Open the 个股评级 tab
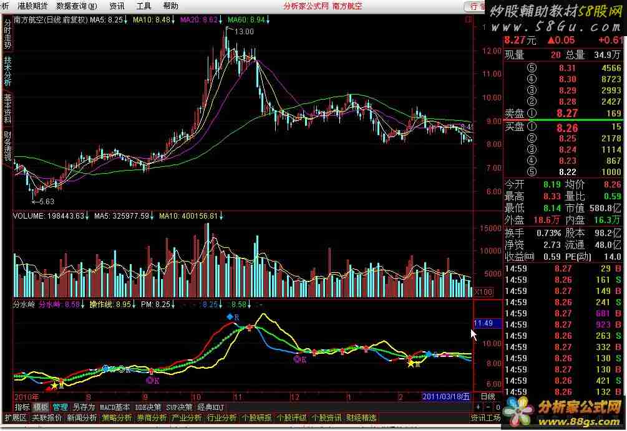 coord(291,418)
